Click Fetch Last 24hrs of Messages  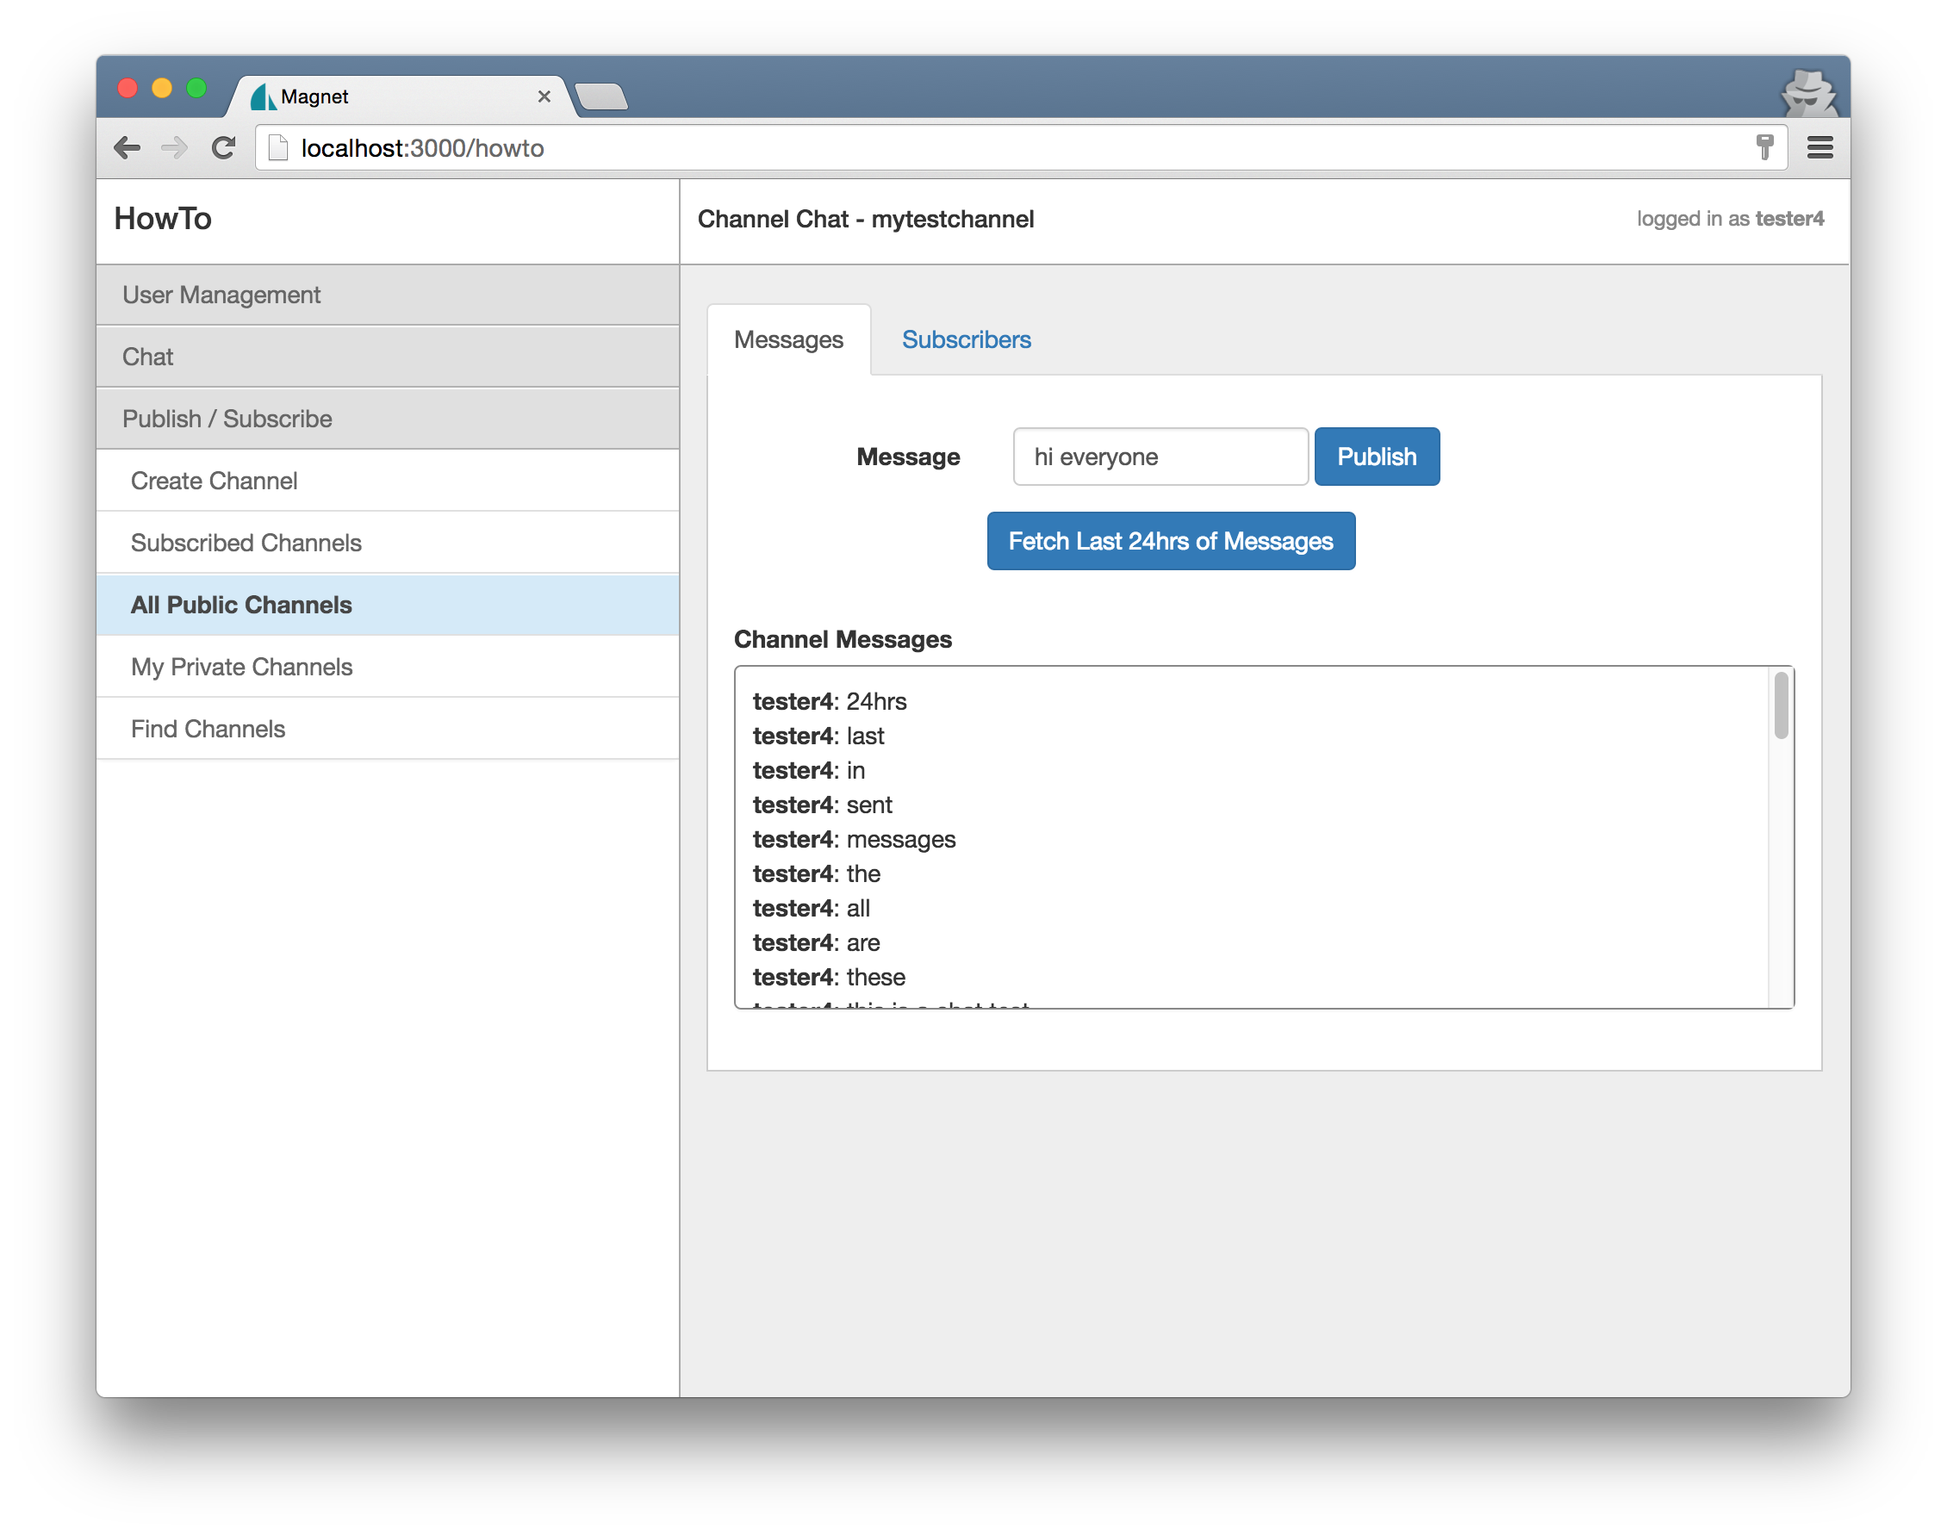click(1171, 541)
